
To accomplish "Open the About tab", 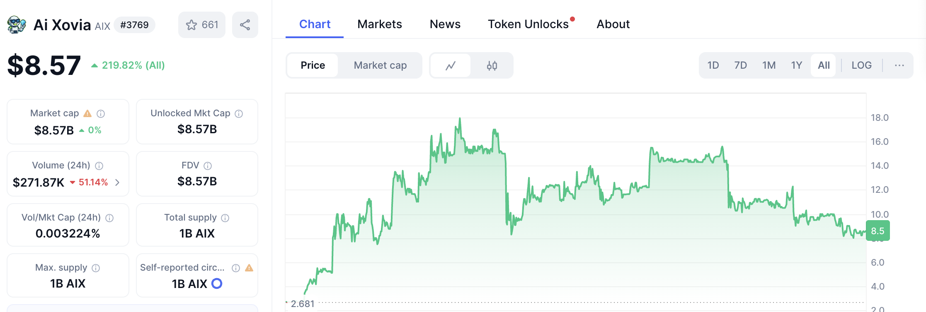I will [x=613, y=24].
